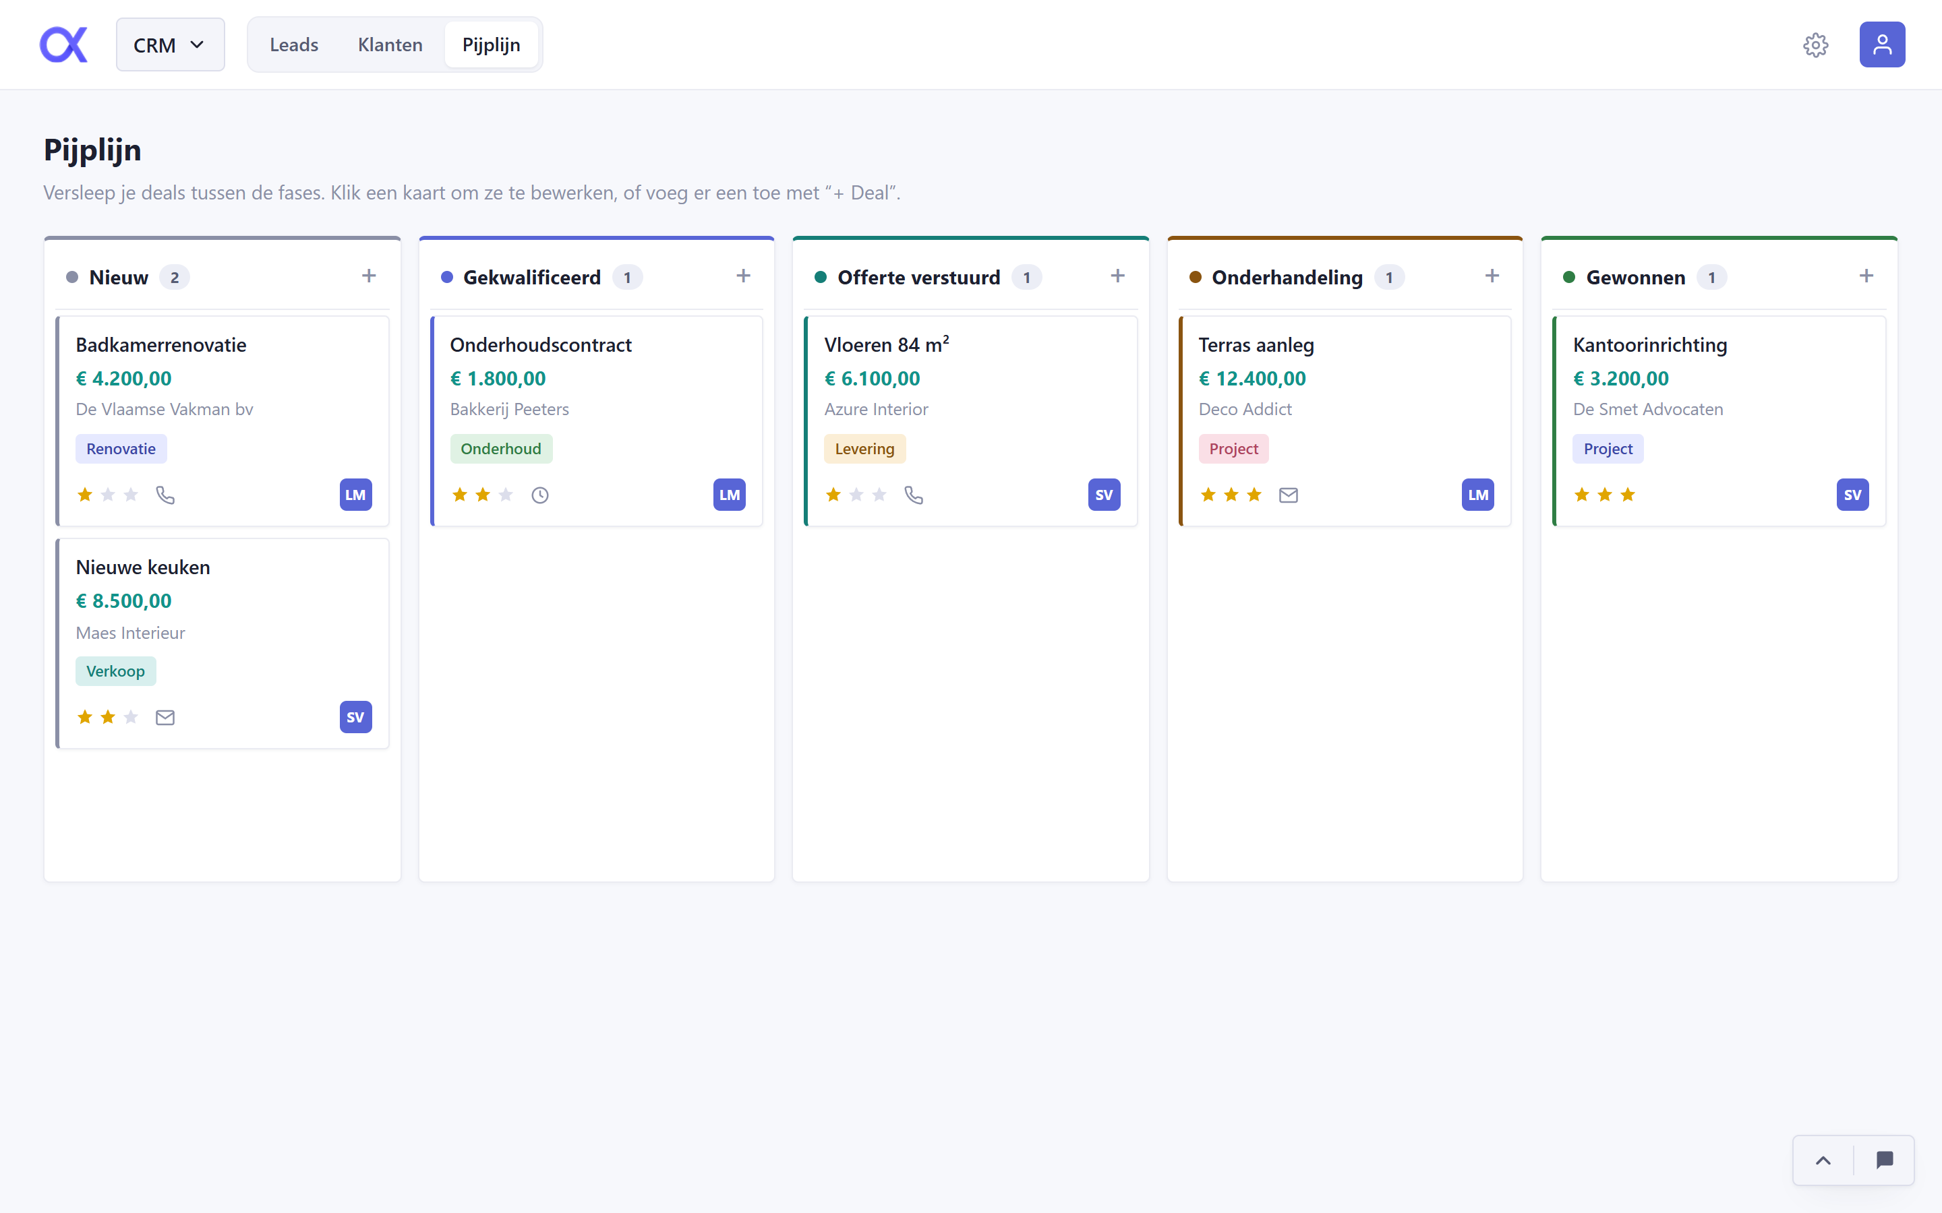Open the Badkamerrenovatie deal card
Screen dimensions: 1942x1213
(223, 421)
